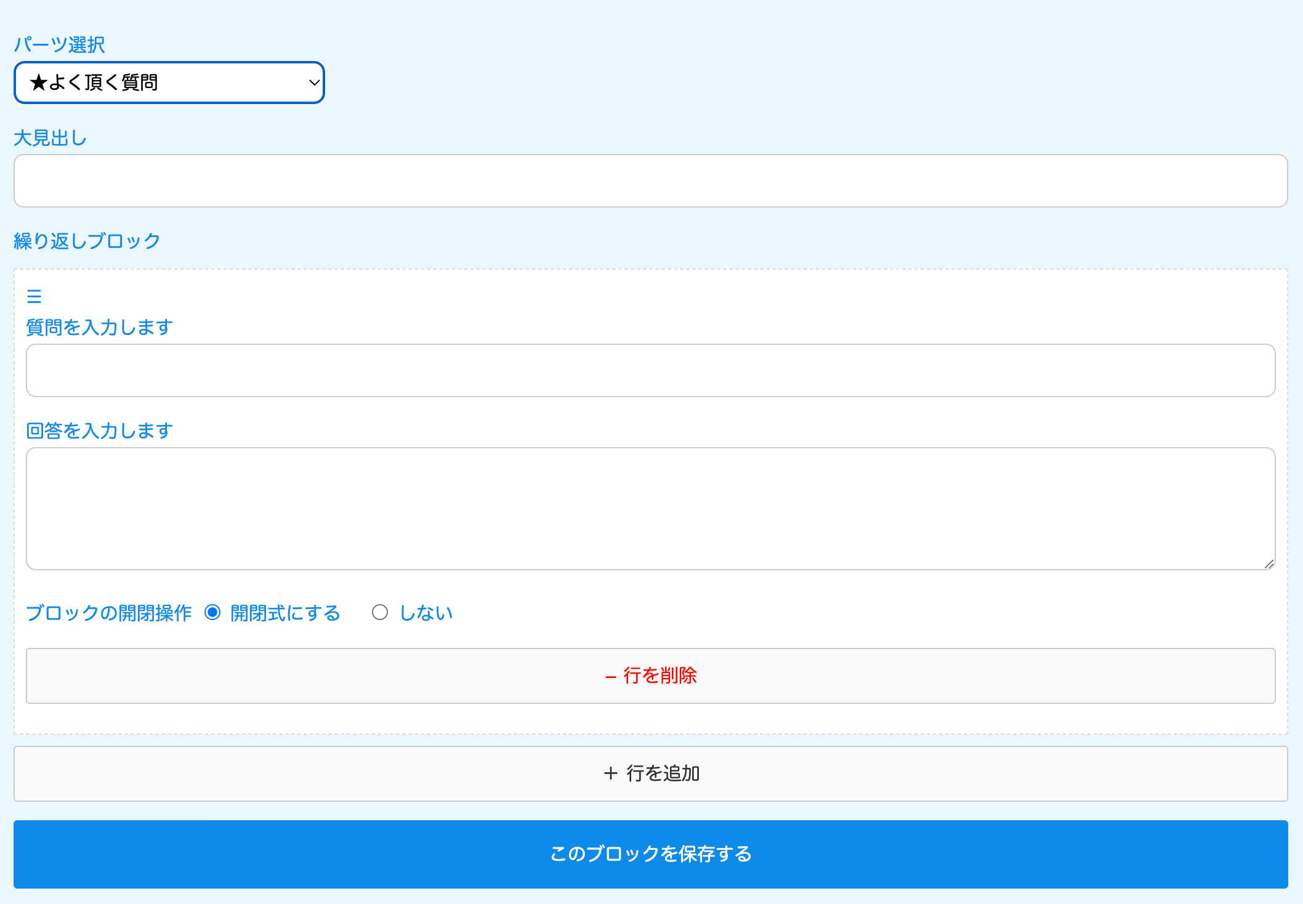This screenshot has width=1303, height=904.
Task: Click the chevron arrow on パーツ選択 dropdown
Action: (314, 83)
